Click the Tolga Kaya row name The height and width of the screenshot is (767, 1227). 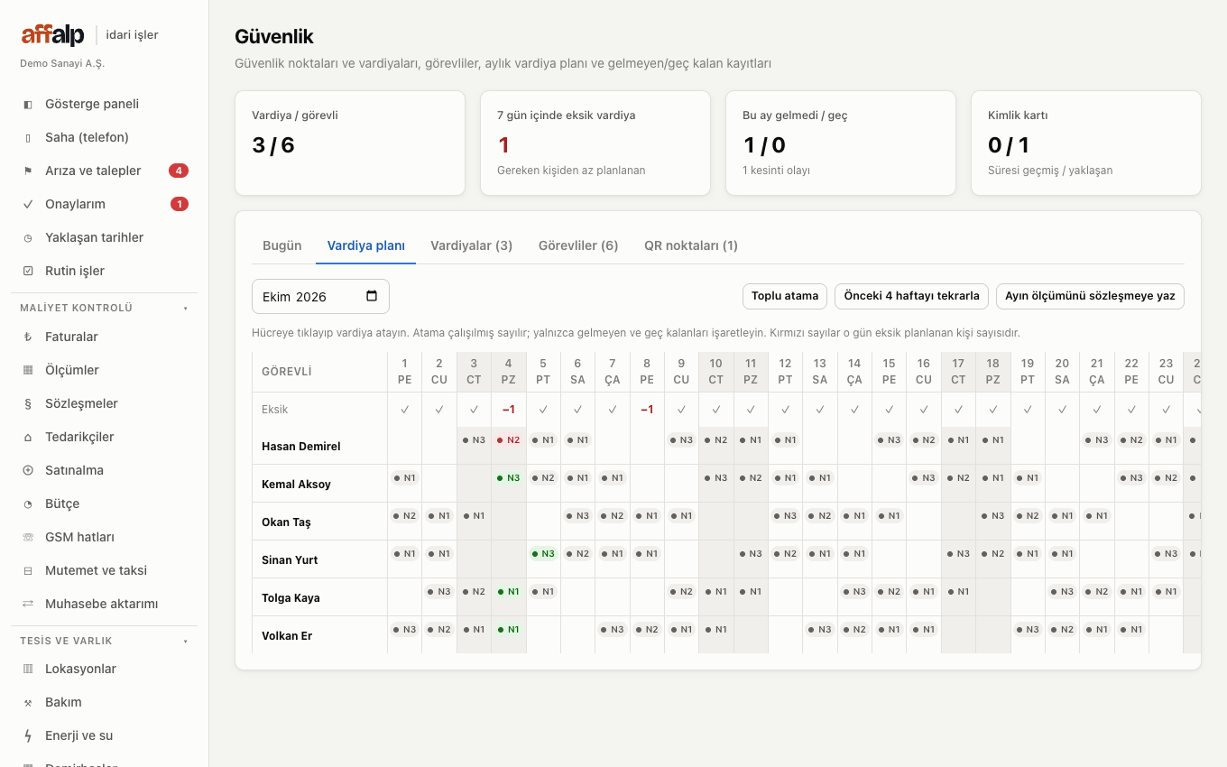coord(291,598)
